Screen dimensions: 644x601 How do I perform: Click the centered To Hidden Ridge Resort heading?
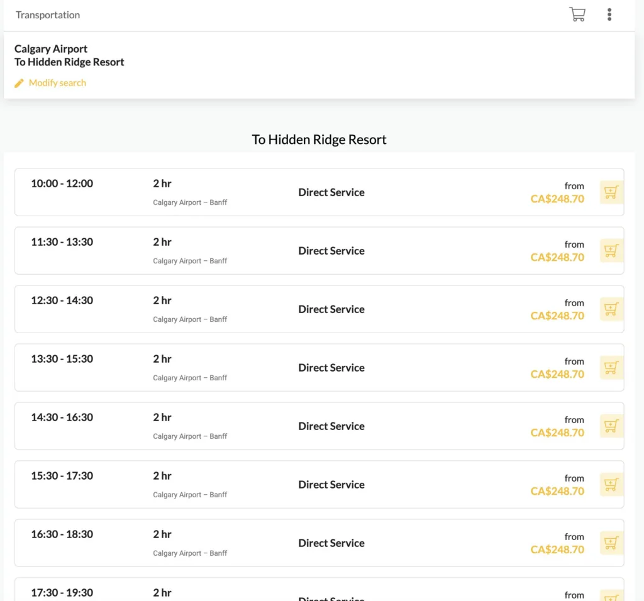(319, 140)
